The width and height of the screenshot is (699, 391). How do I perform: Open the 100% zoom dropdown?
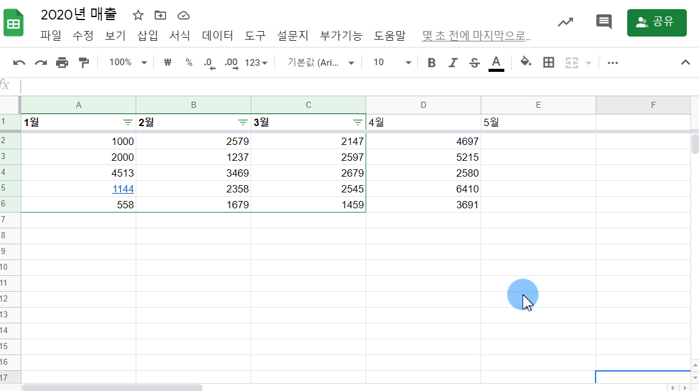click(x=128, y=63)
